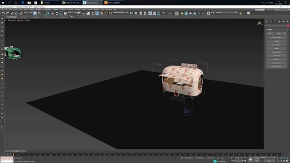The width and height of the screenshot is (290, 163).
Task: Activate the Select and Place tool
Action: click(x=65, y=13)
